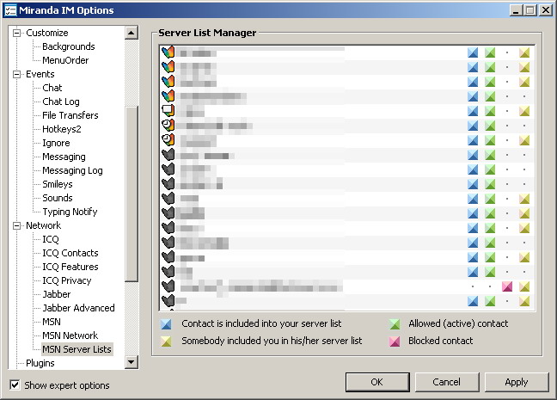Open Messaging Log settings
The width and height of the screenshot is (557, 400).
tap(72, 170)
